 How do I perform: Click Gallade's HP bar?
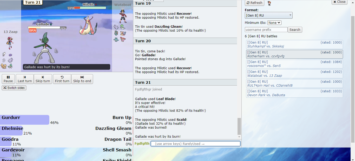(x=44, y=27)
